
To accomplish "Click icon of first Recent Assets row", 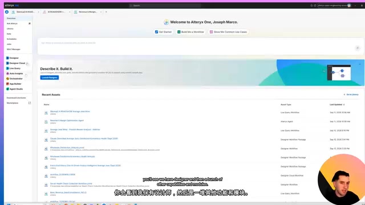I will tap(46, 113).
